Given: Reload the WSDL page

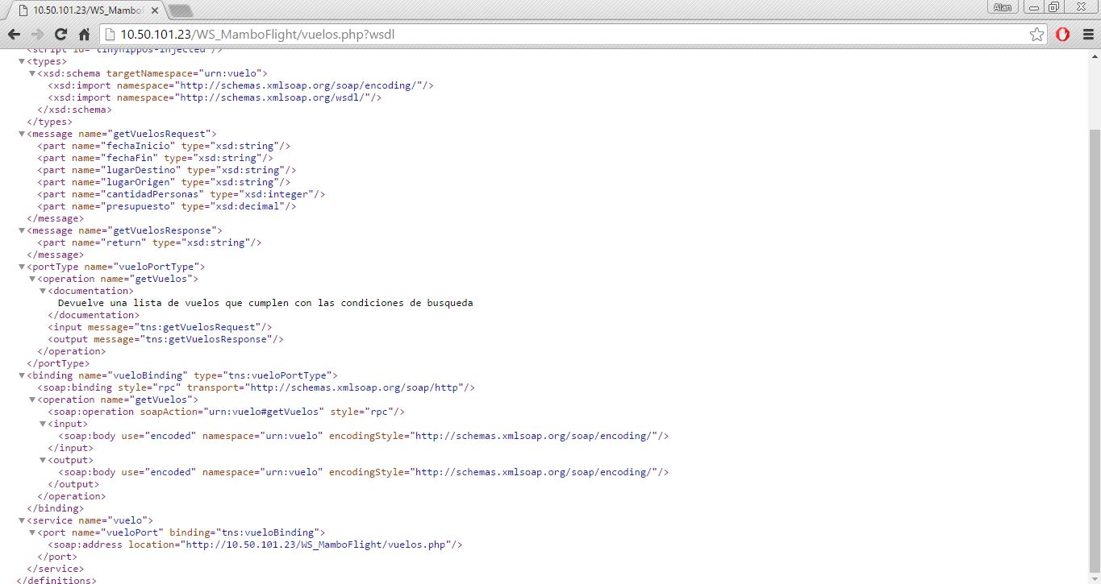Looking at the screenshot, I should pyautogui.click(x=60, y=35).
